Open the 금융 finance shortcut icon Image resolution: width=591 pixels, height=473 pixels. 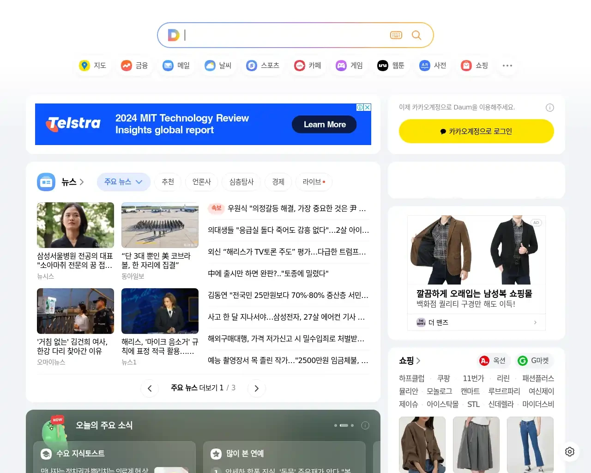pyautogui.click(x=127, y=66)
